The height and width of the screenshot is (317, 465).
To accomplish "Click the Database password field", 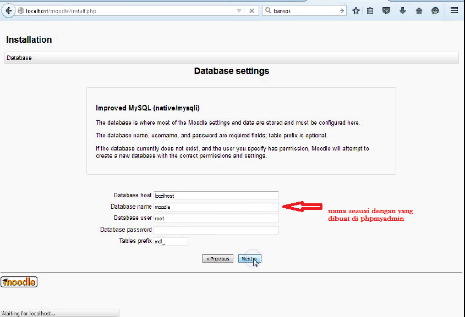I will (216, 230).
